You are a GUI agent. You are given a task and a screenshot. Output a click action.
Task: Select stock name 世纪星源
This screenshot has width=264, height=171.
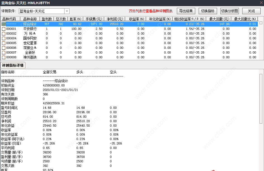click(x=30, y=43)
